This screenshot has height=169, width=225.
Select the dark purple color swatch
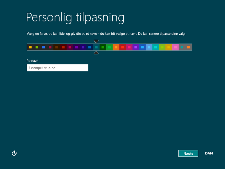tap(76, 47)
